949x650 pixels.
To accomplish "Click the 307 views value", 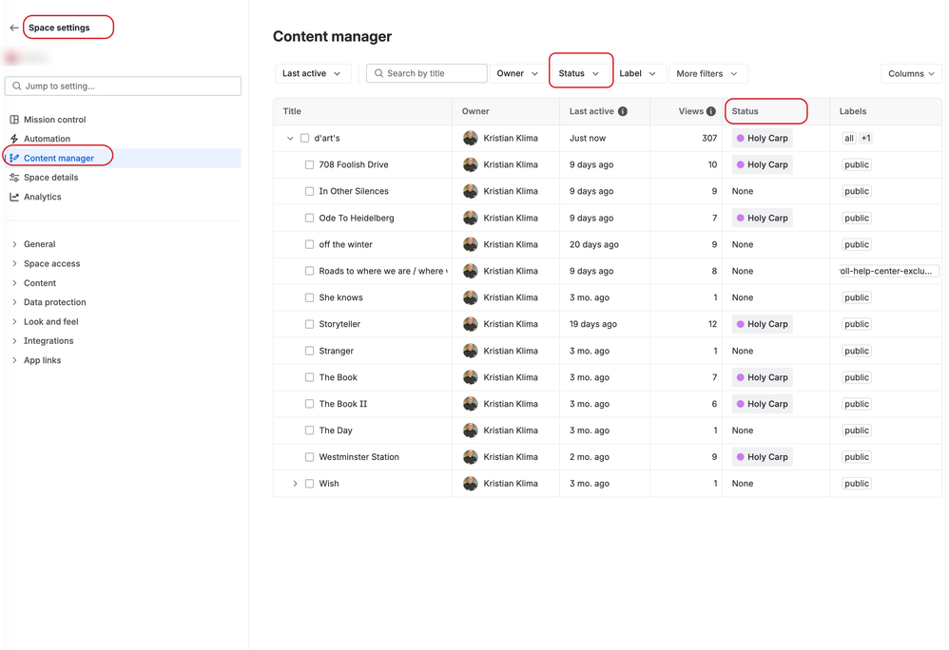I will [709, 139].
